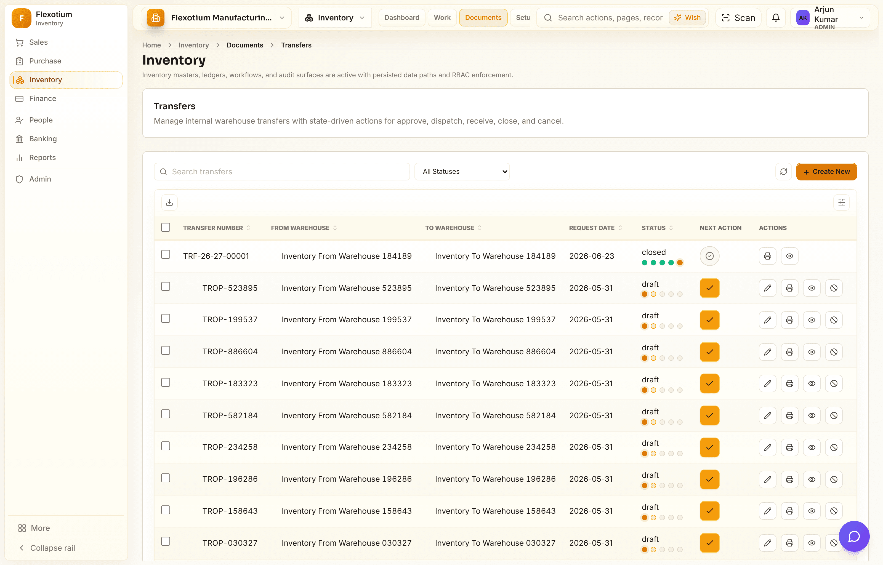This screenshot has height=565, width=883.
Task: Switch to the Work tab
Action: click(442, 18)
